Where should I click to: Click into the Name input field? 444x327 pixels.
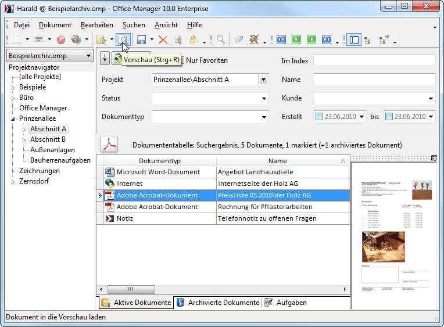[x=374, y=80]
